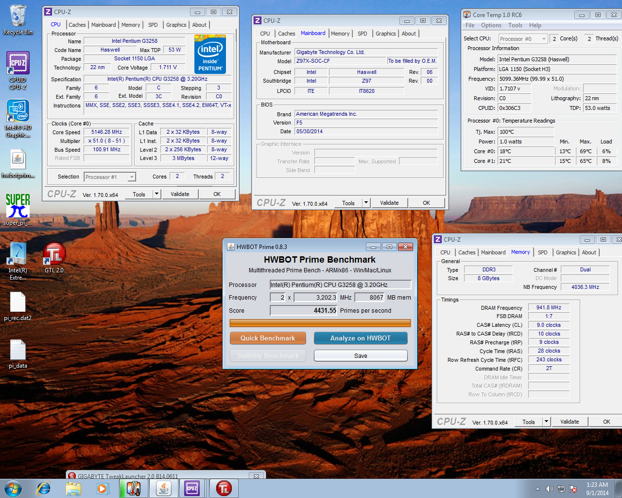
Task: Click the Processor name field in HWBOT Prime
Action: (341, 285)
